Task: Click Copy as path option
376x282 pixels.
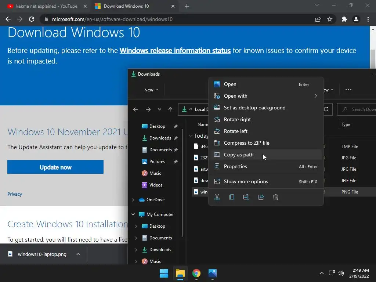Action: (x=266, y=155)
